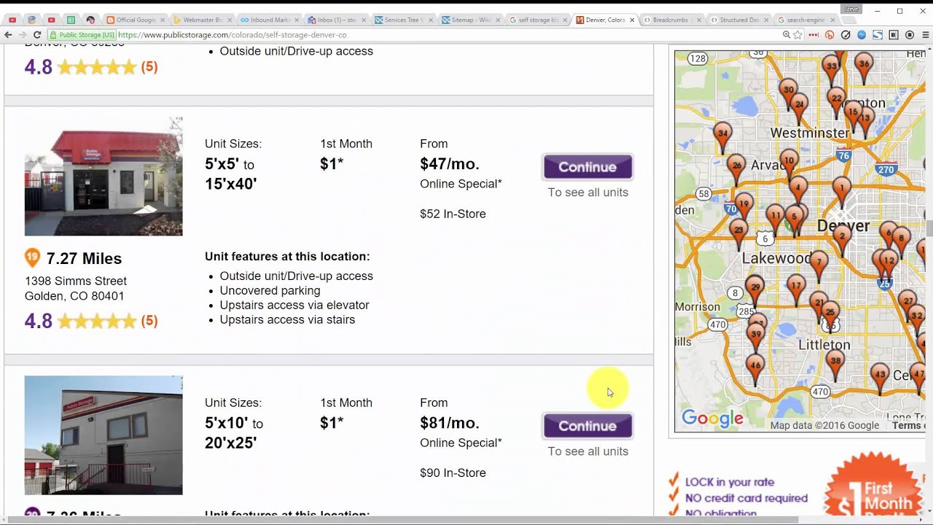
Task: Click the black circular compass extension icon
Action: [x=846, y=34]
